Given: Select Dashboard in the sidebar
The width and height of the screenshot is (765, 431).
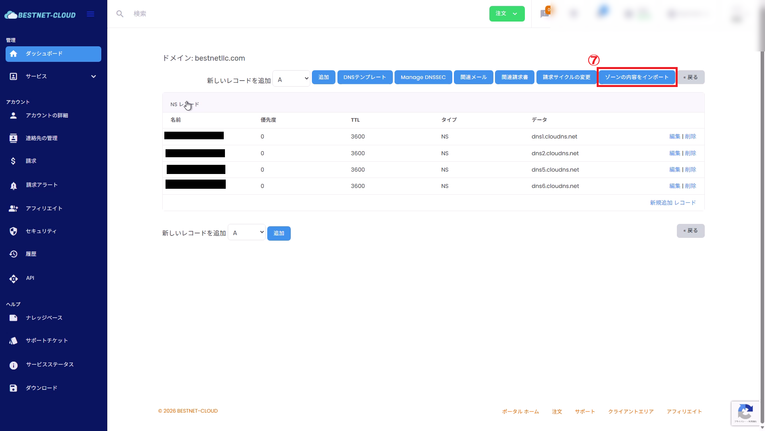Looking at the screenshot, I should (53, 54).
